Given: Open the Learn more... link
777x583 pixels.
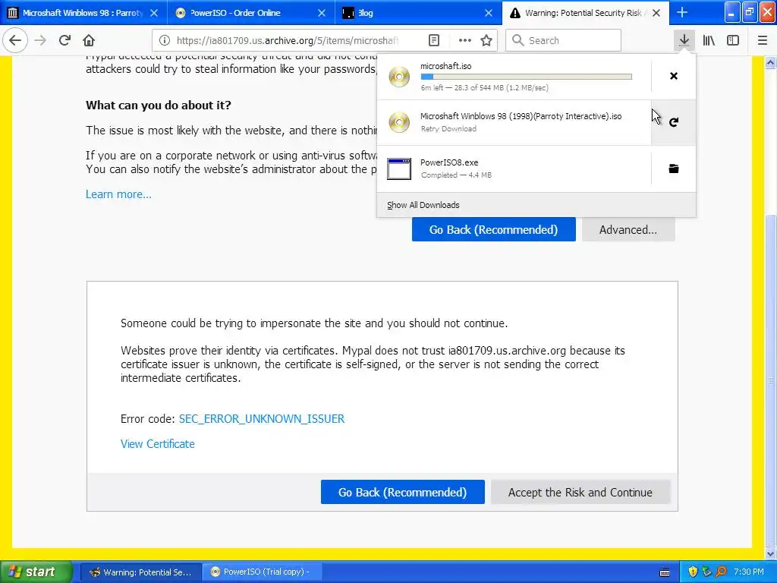Looking at the screenshot, I should pyautogui.click(x=118, y=194).
